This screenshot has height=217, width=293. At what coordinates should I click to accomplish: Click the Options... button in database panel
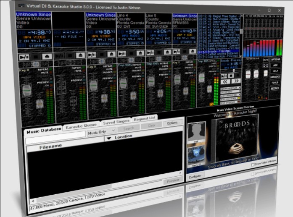click(173, 123)
